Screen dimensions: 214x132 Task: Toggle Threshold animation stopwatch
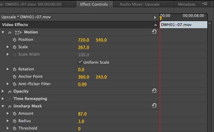pos(14,128)
